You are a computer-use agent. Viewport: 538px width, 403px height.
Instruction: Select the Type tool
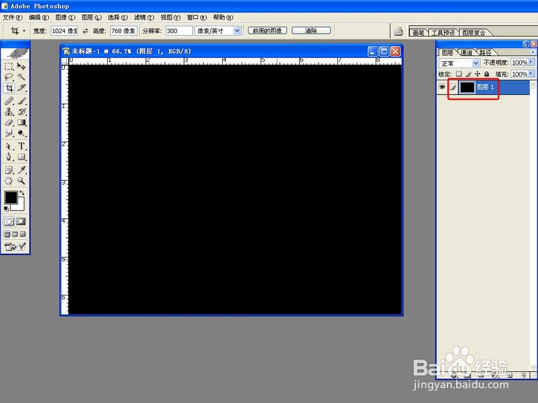(x=22, y=146)
